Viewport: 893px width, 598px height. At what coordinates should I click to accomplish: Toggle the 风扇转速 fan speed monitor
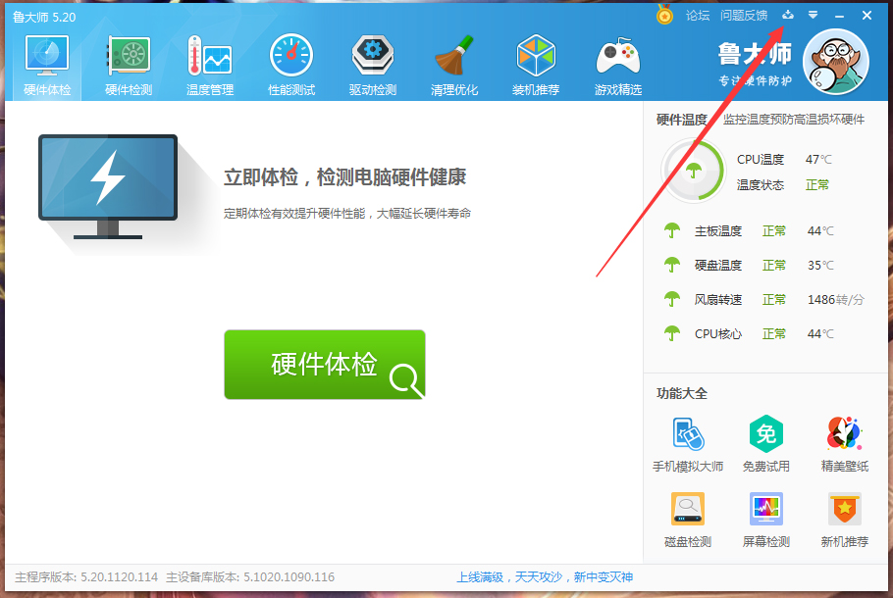[x=671, y=299]
